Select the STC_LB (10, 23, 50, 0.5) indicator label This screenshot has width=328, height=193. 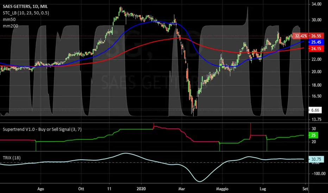[26, 13]
